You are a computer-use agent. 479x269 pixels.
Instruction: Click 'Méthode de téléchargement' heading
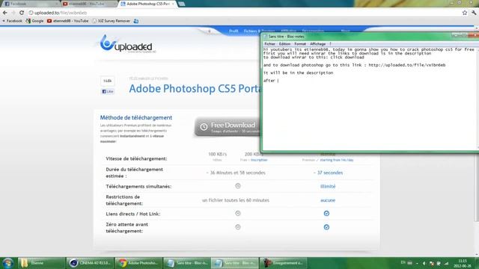coord(136,118)
